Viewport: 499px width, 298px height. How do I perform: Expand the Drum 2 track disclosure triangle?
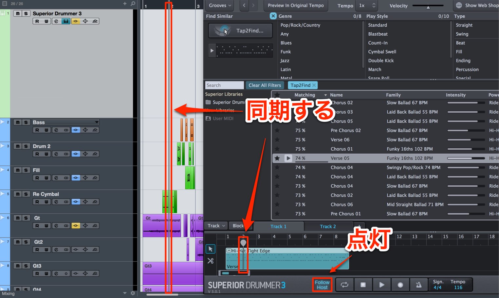(3, 146)
